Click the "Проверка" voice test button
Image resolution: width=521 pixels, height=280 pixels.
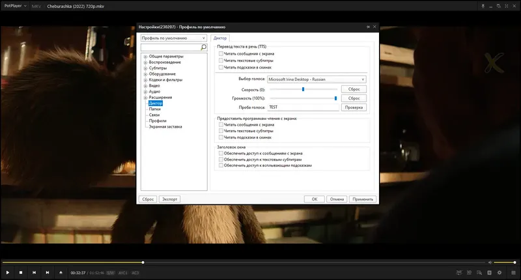[x=354, y=107]
